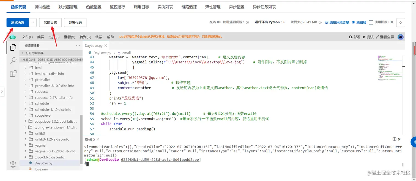Click 查看全屏 fullscreen button
416x181 pixels.
click(385, 37)
